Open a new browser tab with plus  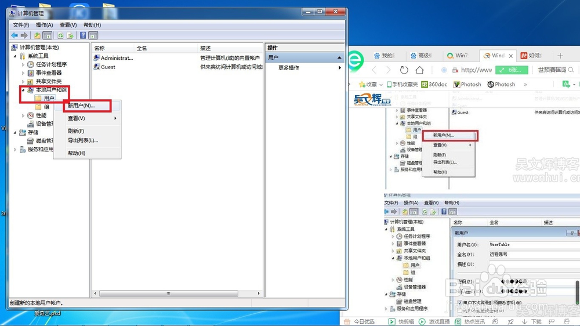560,56
